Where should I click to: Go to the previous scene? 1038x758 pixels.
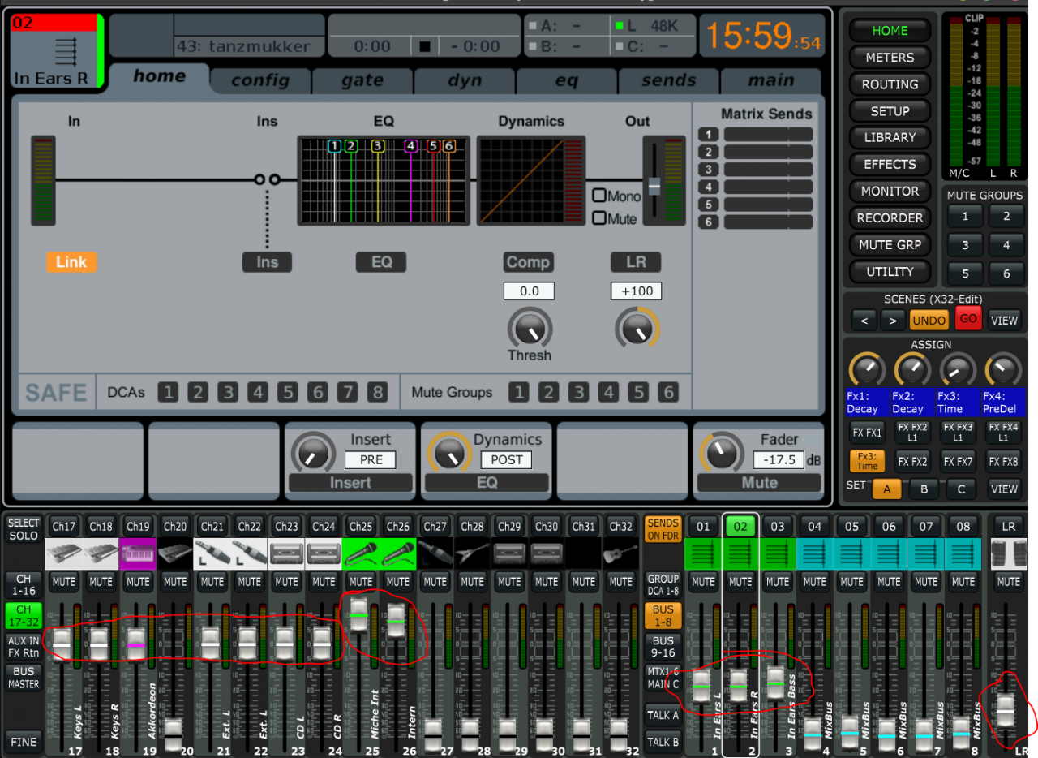coord(864,321)
